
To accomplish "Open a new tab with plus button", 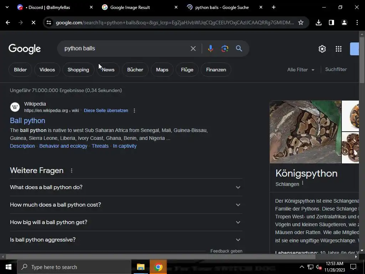I will coord(274,7).
